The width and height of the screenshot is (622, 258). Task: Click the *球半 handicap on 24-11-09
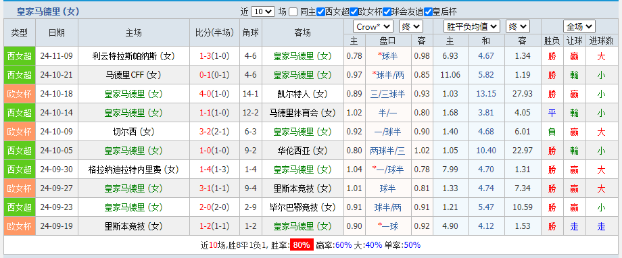coord(388,56)
